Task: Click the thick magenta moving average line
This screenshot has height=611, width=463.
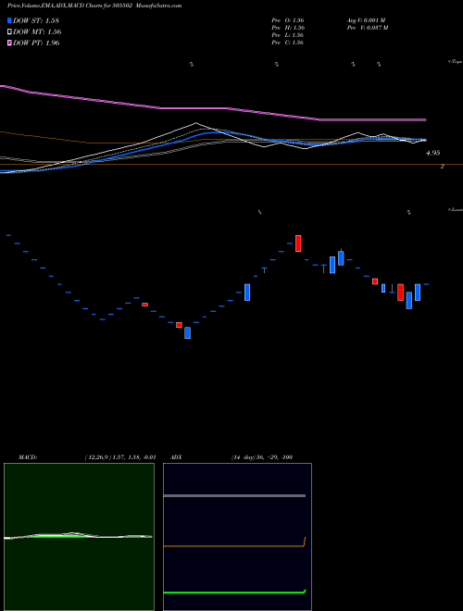Action: [x=194, y=108]
